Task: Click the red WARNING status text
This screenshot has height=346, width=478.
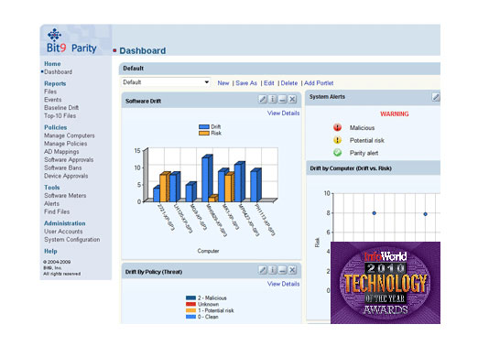Action: (395, 114)
